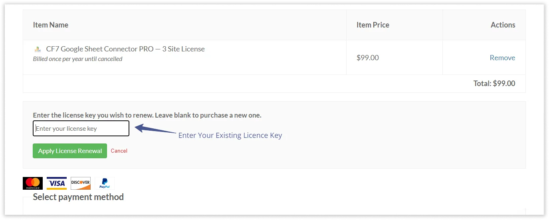Image resolution: width=549 pixels, height=220 pixels.
Task: Click the Enter Your Existing Licence Key annotation
Action: tap(230, 136)
